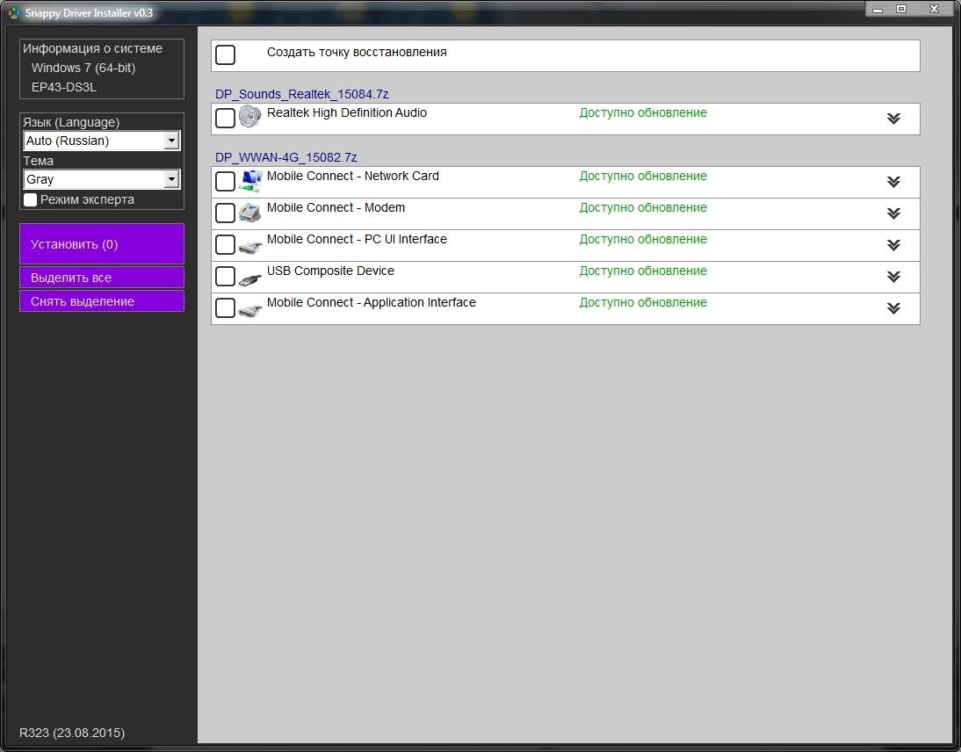961x752 pixels.
Task: Click USB Composite Device Доступно обновление status
Action: pyautogui.click(x=643, y=271)
